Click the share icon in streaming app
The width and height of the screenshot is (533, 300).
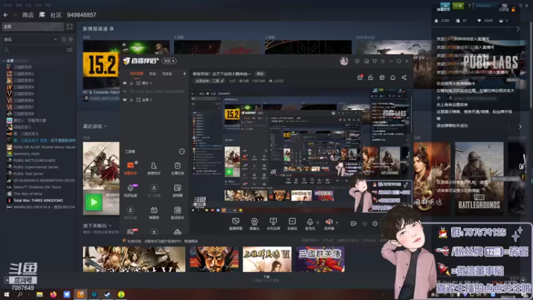coord(404,77)
